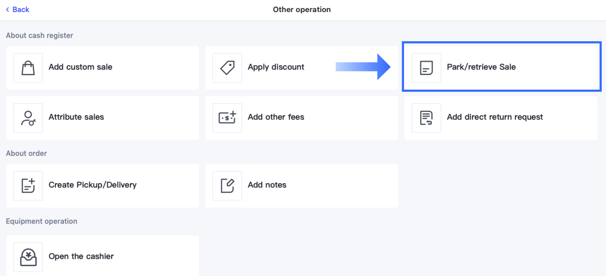Select the Add custom sale label

80,67
